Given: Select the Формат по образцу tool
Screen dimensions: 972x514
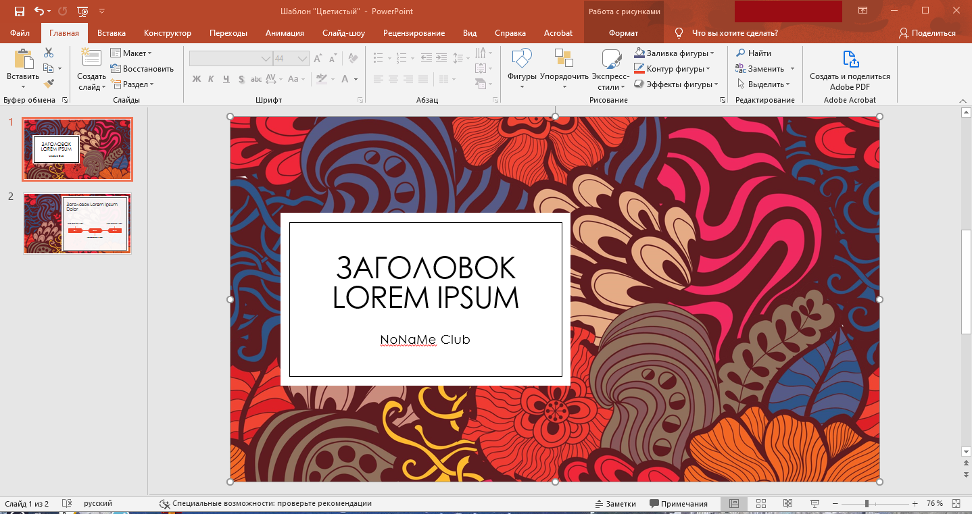Looking at the screenshot, I should click(x=49, y=83).
